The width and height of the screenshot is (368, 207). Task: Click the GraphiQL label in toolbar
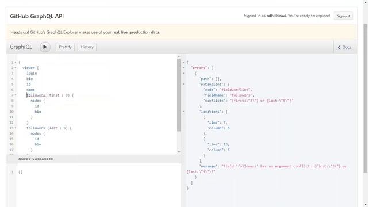pyautogui.click(x=21, y=47)
